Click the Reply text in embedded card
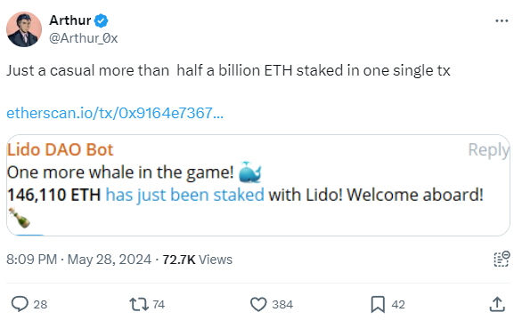This screenshot has height=320, width=514. (488, 150)
